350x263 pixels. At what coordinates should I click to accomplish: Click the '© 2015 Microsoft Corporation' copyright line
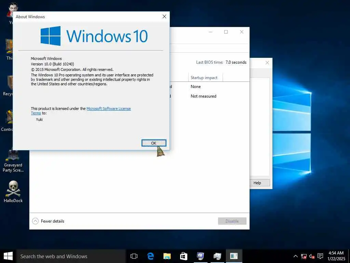pyautogui.click(x=72, y=70)
